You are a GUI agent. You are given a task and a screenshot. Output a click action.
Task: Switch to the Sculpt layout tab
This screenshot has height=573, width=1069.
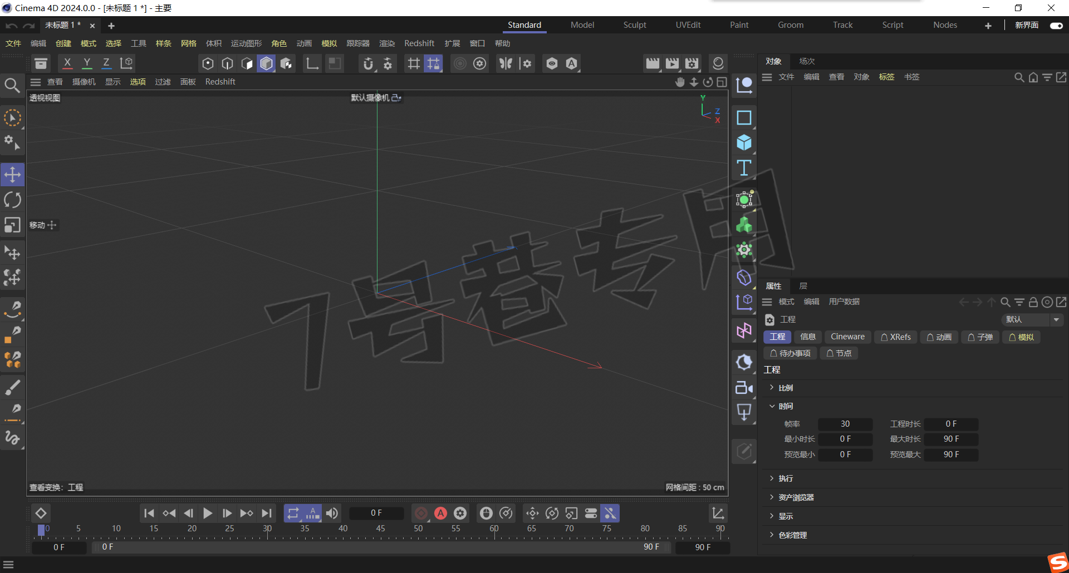tap(635, 25)
